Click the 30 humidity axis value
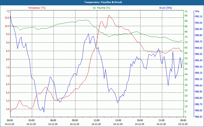The height and width of the screenshot is (127, 204). pyautogui.click(x=186, y=85)
